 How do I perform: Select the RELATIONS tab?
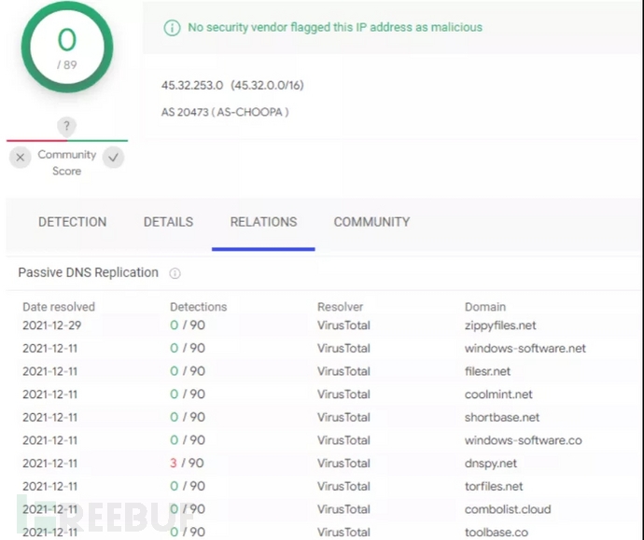point(263,222)
